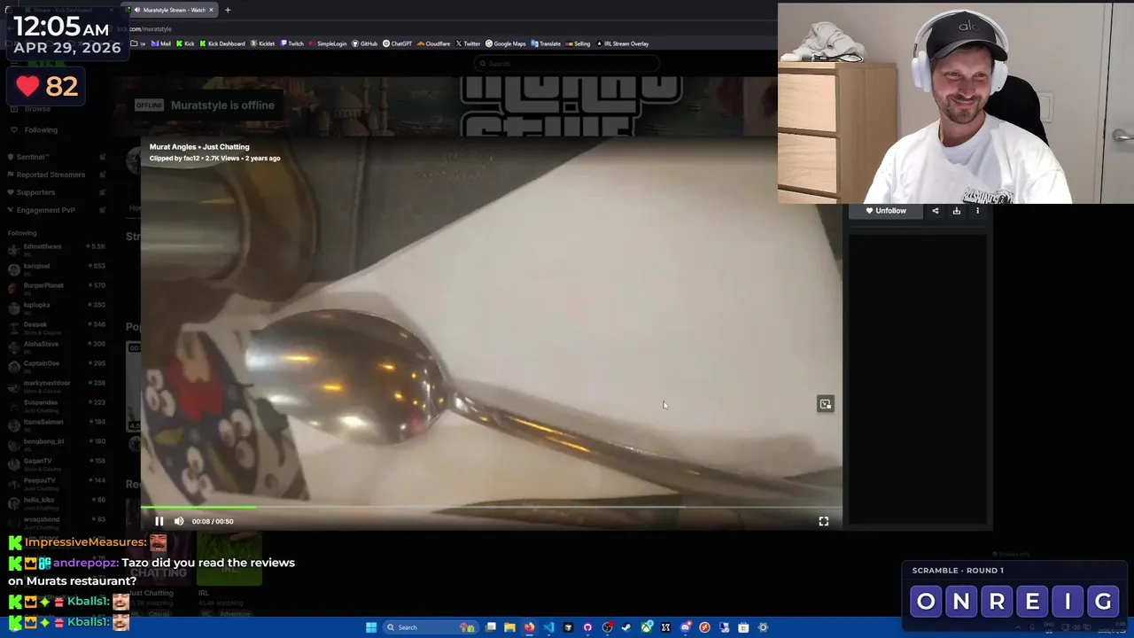Open the Google Maps bookmark
Viewport: 1134px width, 638px height.
[x=505, y=43]
